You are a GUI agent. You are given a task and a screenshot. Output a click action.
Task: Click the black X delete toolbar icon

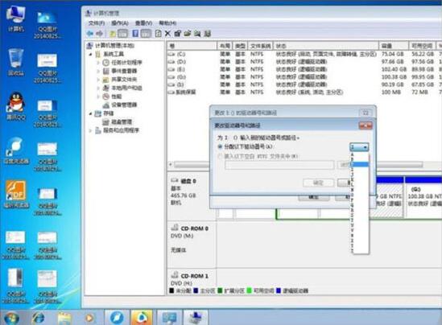(x=167, y=34)
